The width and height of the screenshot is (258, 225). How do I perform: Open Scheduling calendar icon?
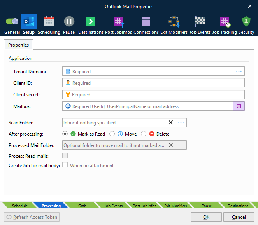pos(49,21)
